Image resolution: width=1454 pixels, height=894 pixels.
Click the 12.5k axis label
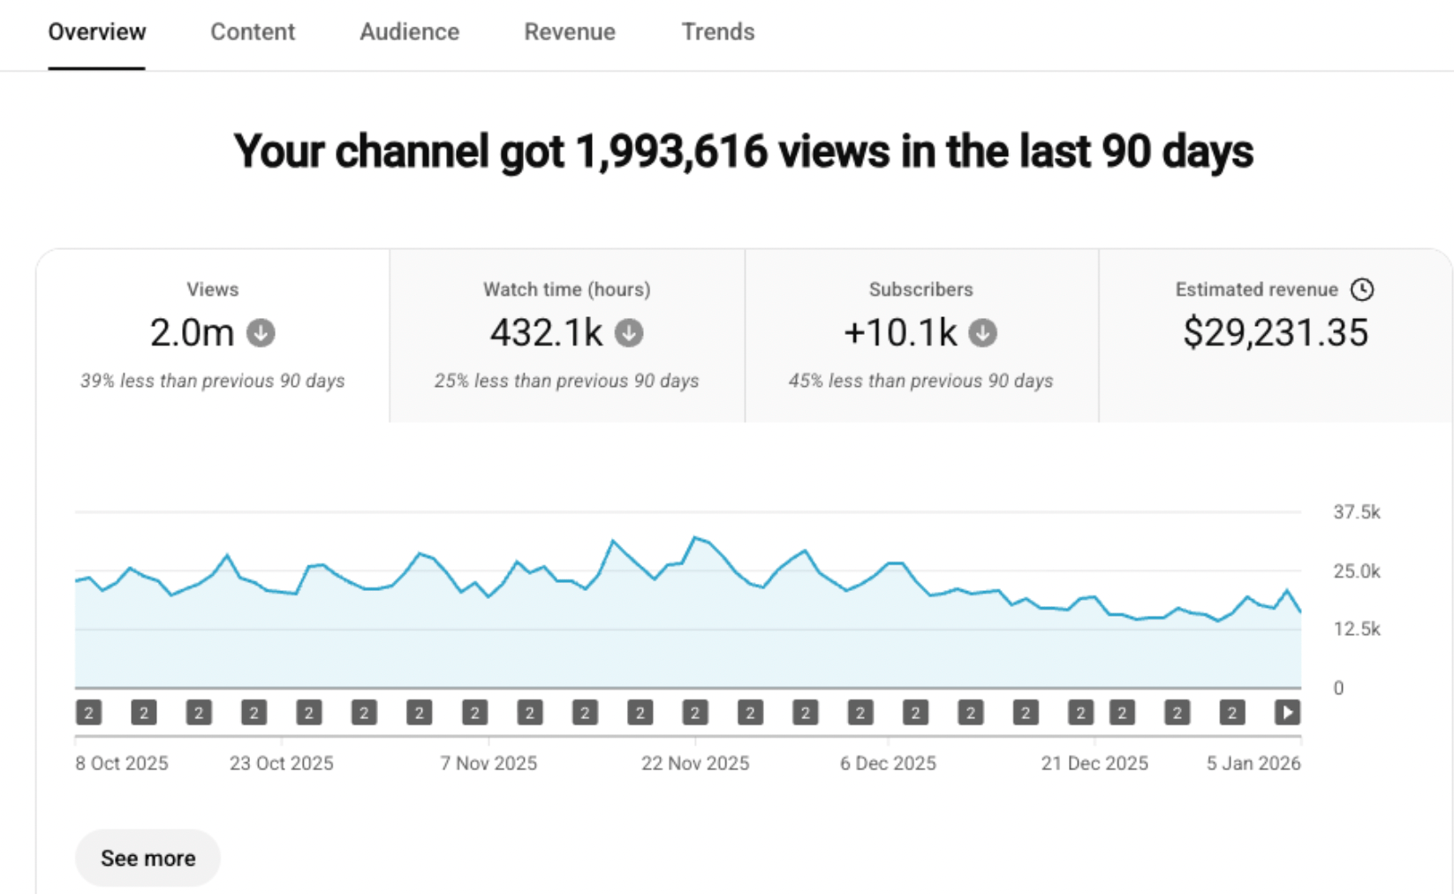coord(1357,629)
